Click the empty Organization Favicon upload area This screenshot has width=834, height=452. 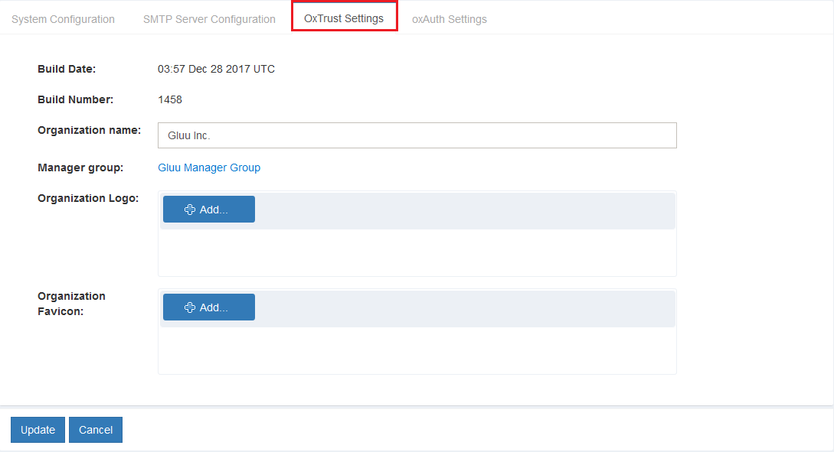coord(417,351)
